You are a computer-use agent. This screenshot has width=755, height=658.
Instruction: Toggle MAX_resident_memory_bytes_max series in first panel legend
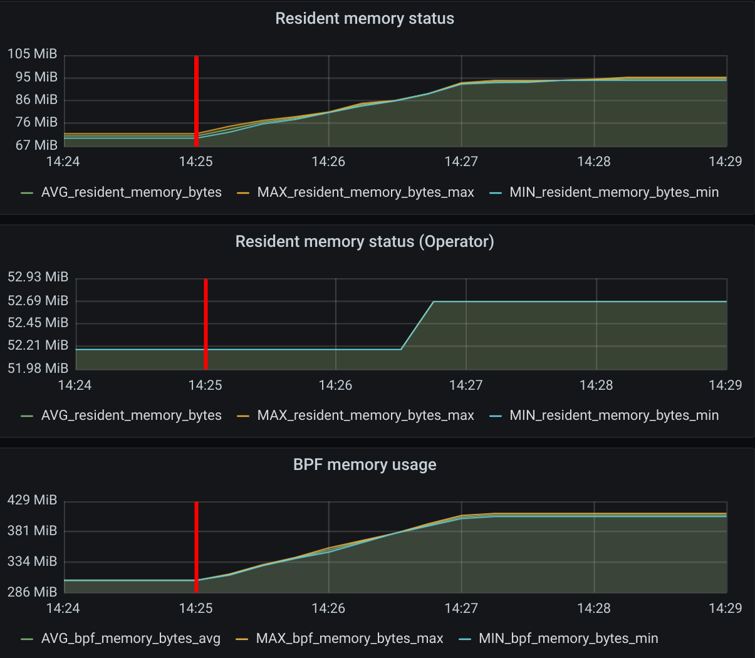tap(365, 192)
